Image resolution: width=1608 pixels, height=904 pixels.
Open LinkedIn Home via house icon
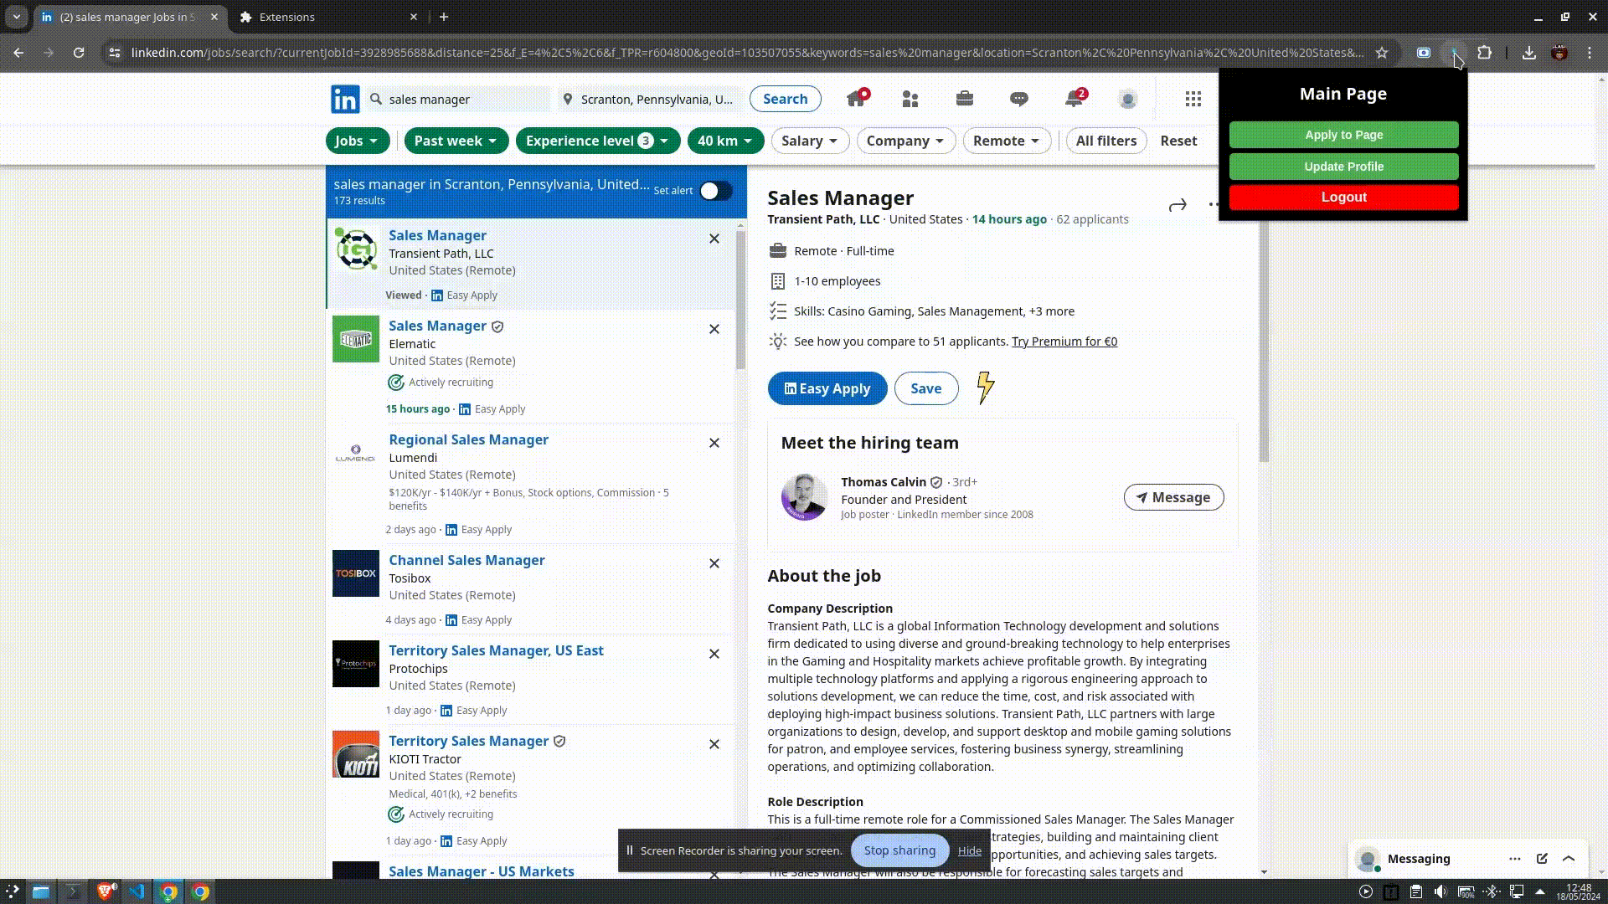click(x=856, y=99)
